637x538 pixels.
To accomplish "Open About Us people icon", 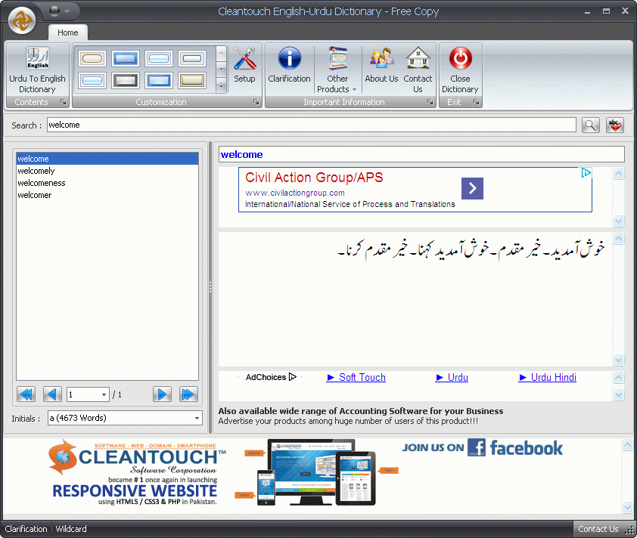I will pos(381,58).
